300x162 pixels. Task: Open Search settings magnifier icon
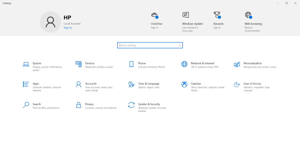(26, 105)
